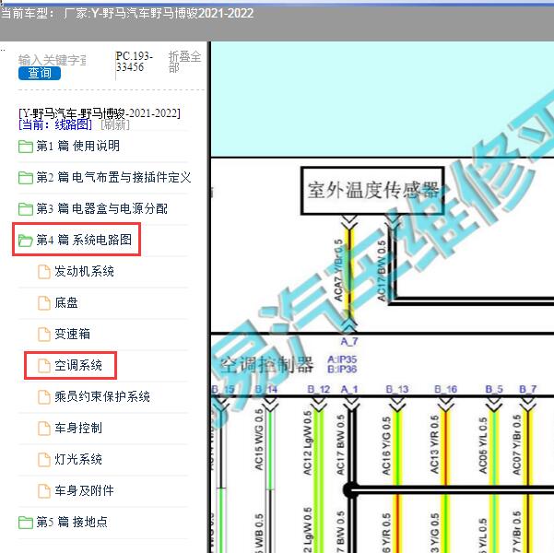Click the AC05 Y/L 0.5 wire label

pyautogui.click(x=483, y=445)
